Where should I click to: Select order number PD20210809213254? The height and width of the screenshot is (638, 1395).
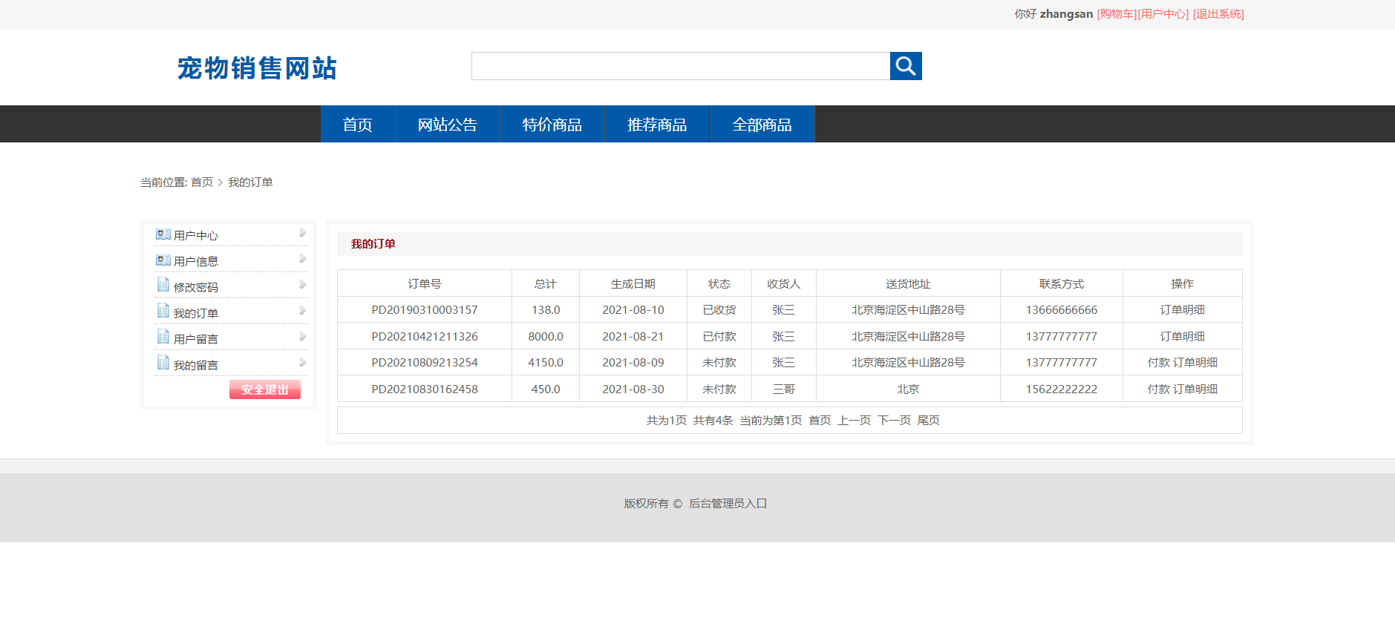(425, 362)
